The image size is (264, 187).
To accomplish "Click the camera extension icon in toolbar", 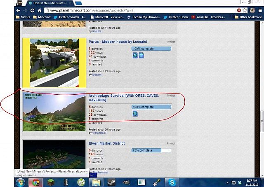I will coord(252,10).
